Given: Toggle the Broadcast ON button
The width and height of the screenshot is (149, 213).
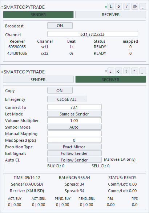Looking at the screenshot, I should pos(60,26).
